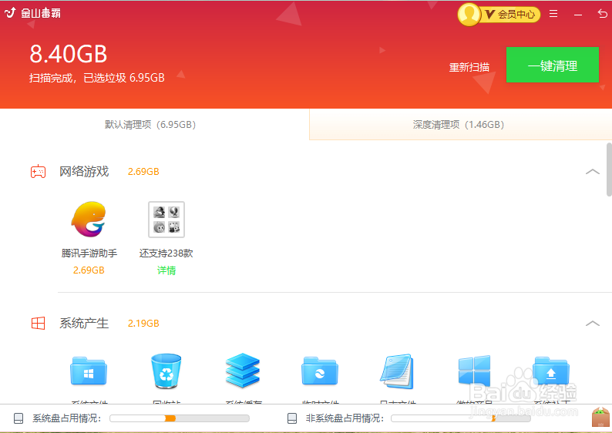Image resolution: width=612 pixels, height=433 pixels.
Task: Click the 8.40GB total junk size
Action: 69,54
